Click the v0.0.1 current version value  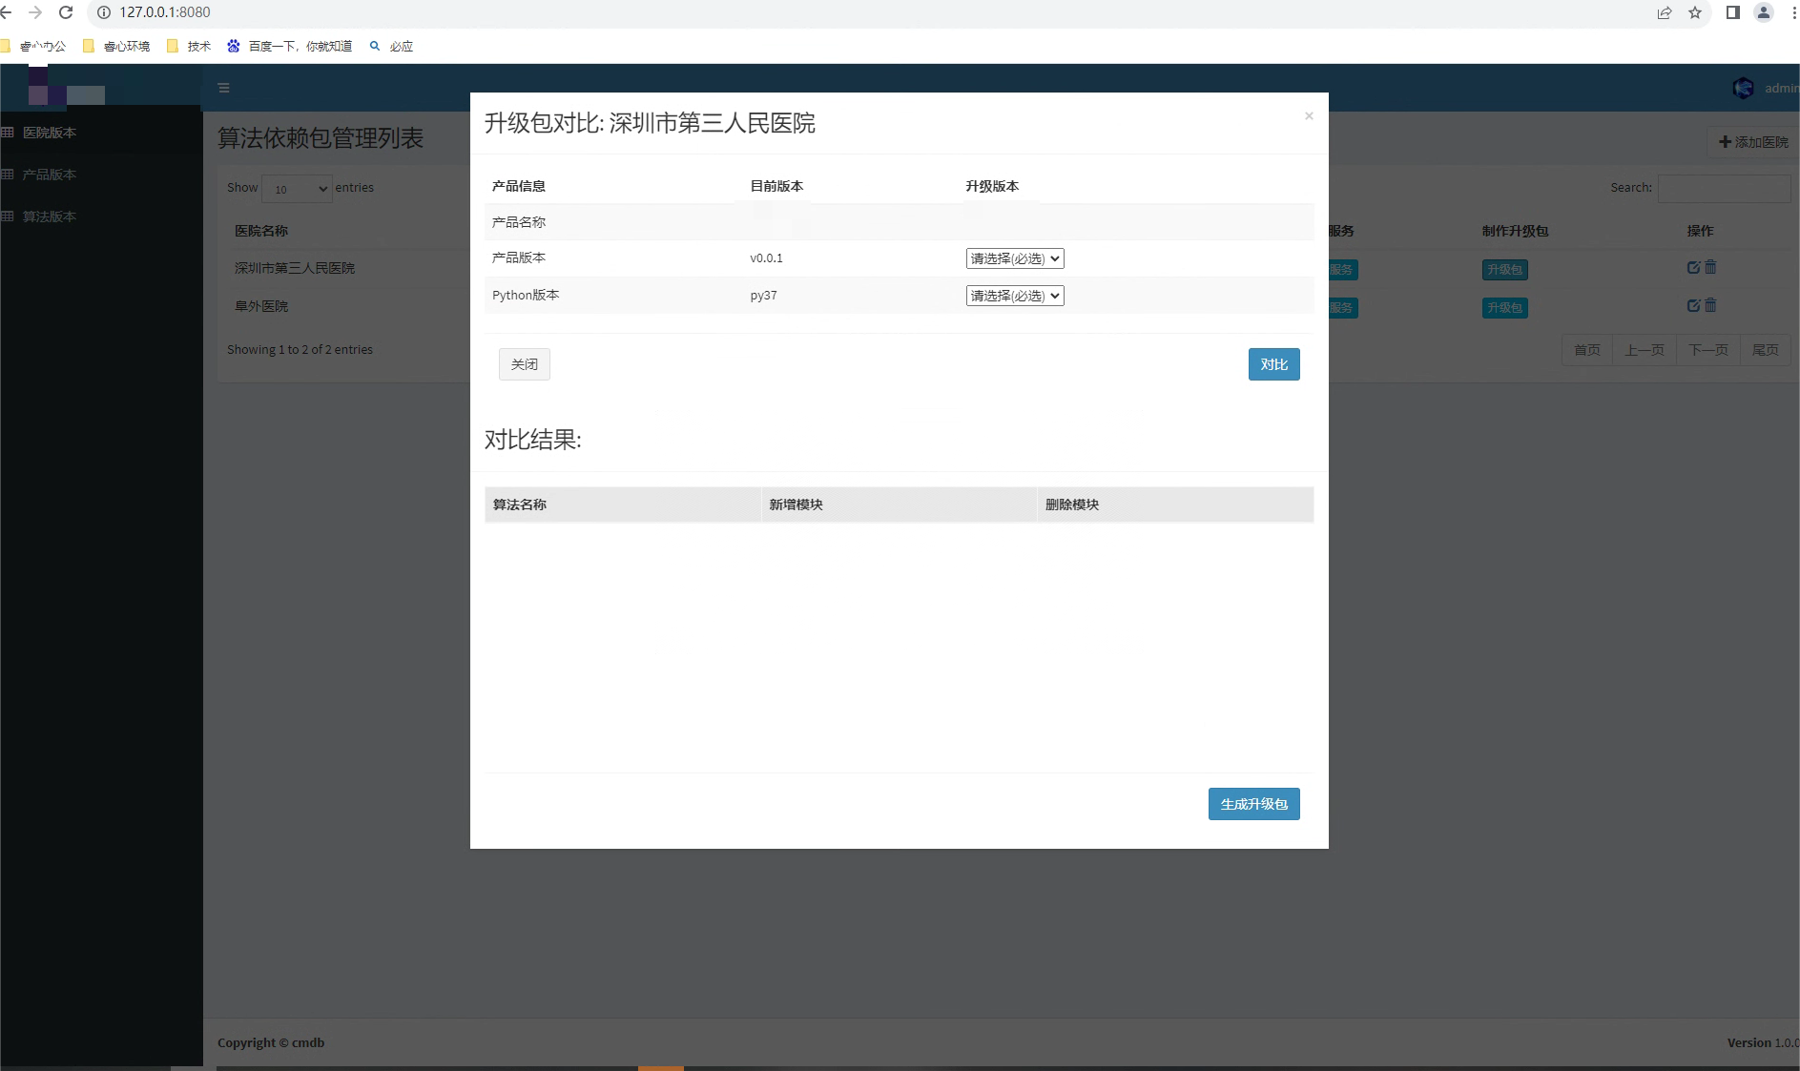pyautogui.click(x=766, y=258)
